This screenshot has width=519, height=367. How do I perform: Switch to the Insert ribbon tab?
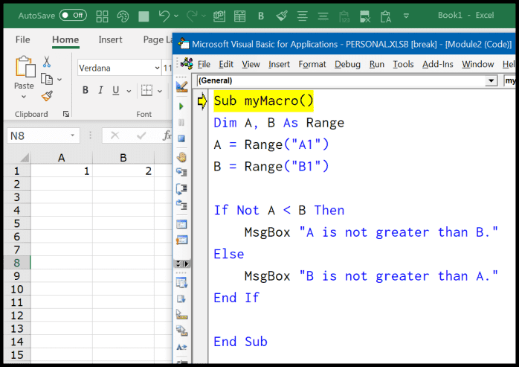pos(111,40)
